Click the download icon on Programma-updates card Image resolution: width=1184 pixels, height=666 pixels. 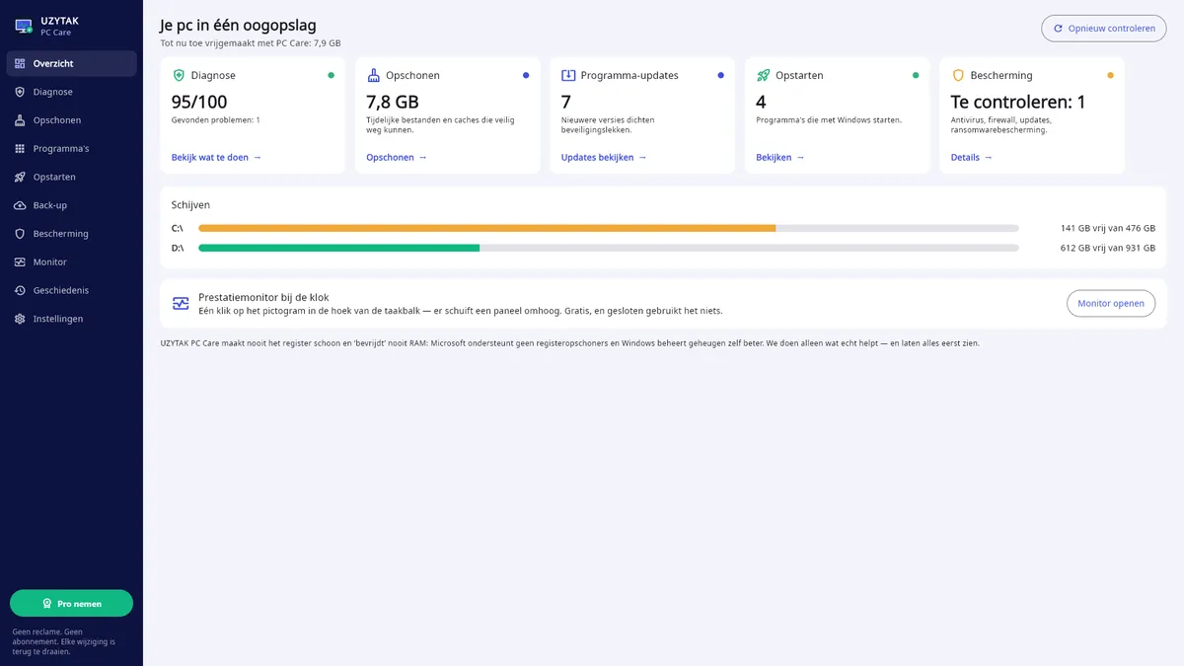(x=568, y=75)
